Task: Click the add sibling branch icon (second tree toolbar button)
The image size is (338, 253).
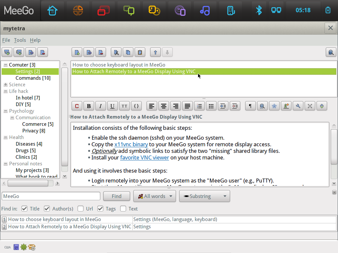Action: pos(19,52)
